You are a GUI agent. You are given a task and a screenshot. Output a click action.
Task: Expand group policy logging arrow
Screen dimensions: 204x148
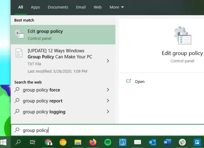pyautogui.click(x=108, y=111)
